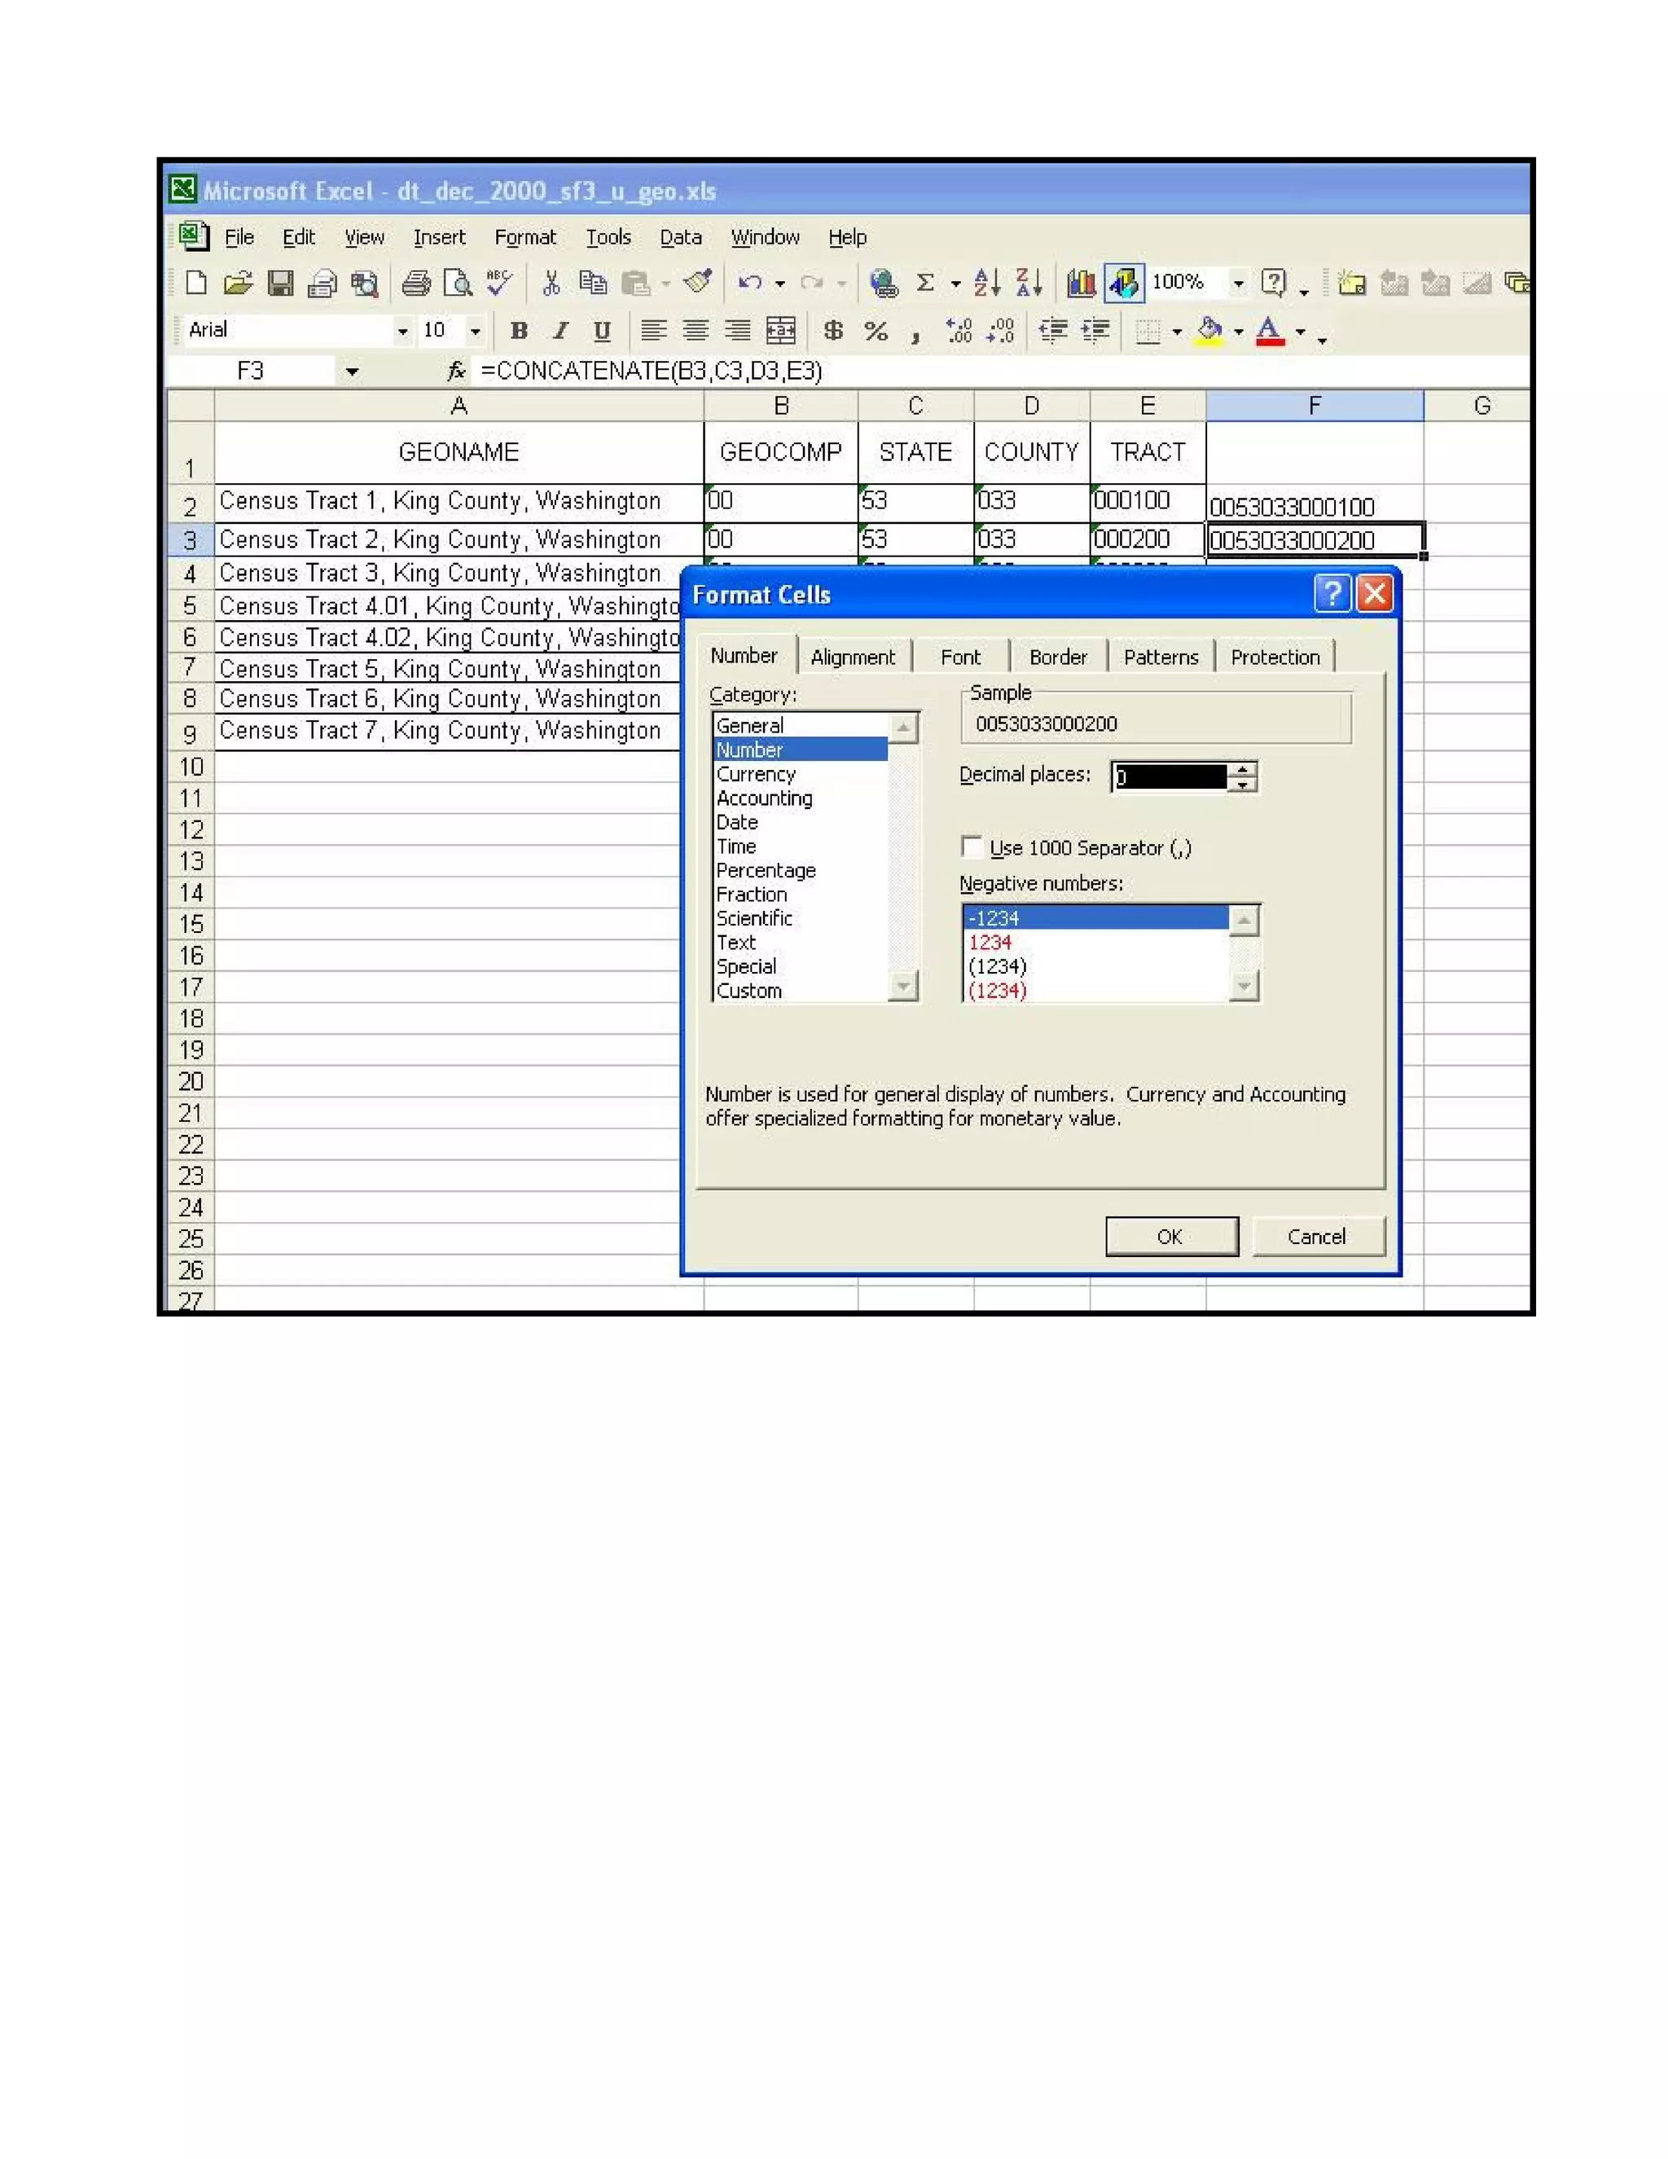The width and height of the screenshot is (1668, 2159).
Task: Select cell with Census Tract 1 text
Action: (x=459, y=501)
